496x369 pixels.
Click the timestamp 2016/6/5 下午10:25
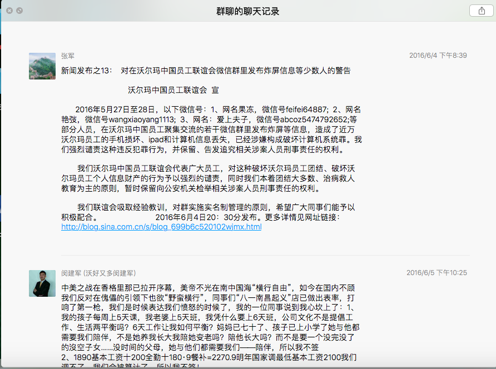pyautogui.click(x=437, y=273)
